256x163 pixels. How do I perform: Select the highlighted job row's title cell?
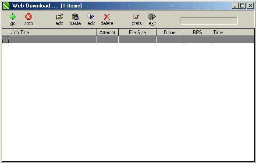coord(53,40)
